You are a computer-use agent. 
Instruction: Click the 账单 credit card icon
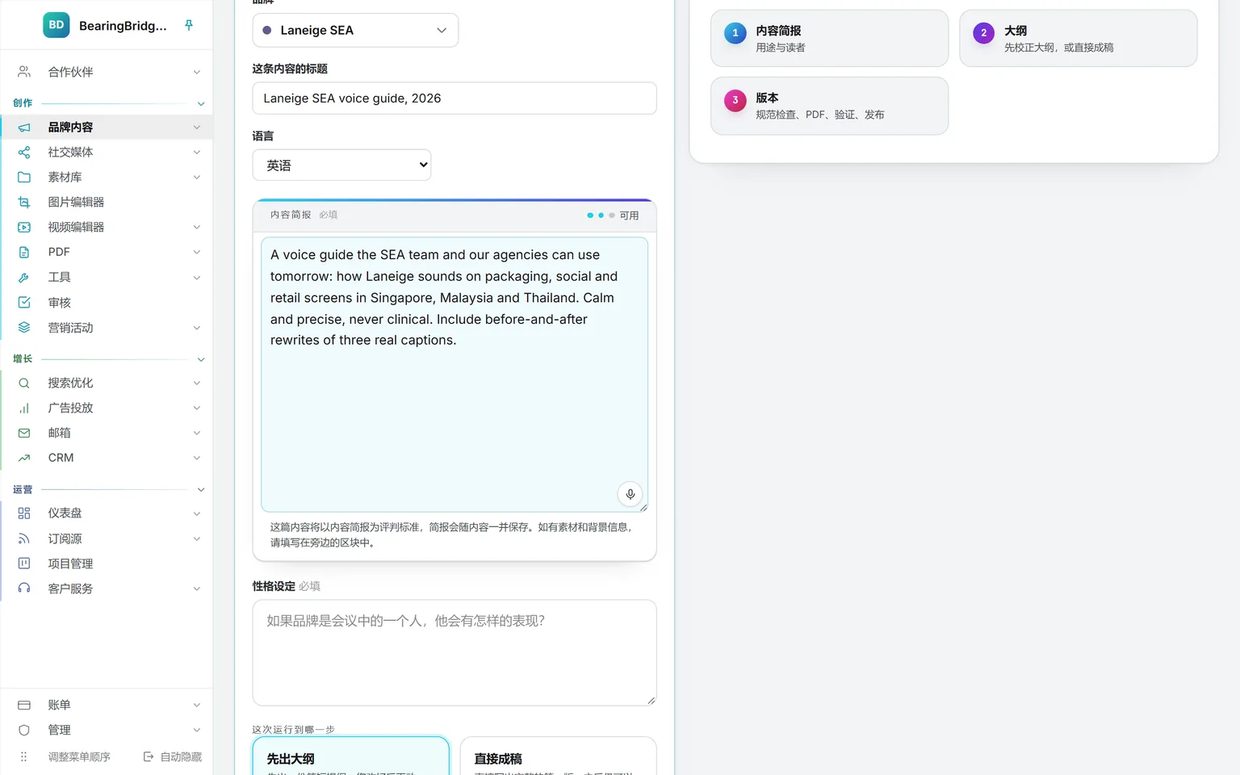(x=24, y=705)
